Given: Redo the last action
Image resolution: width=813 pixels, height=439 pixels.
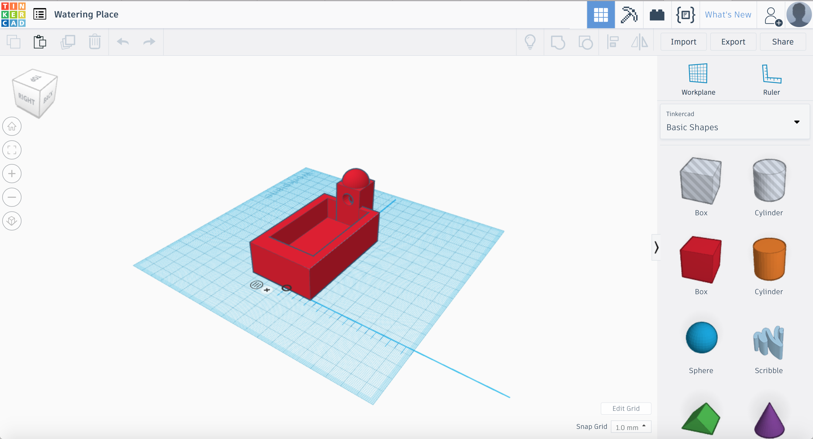Looking at the screenshot, I should click(x=149, y=42).
